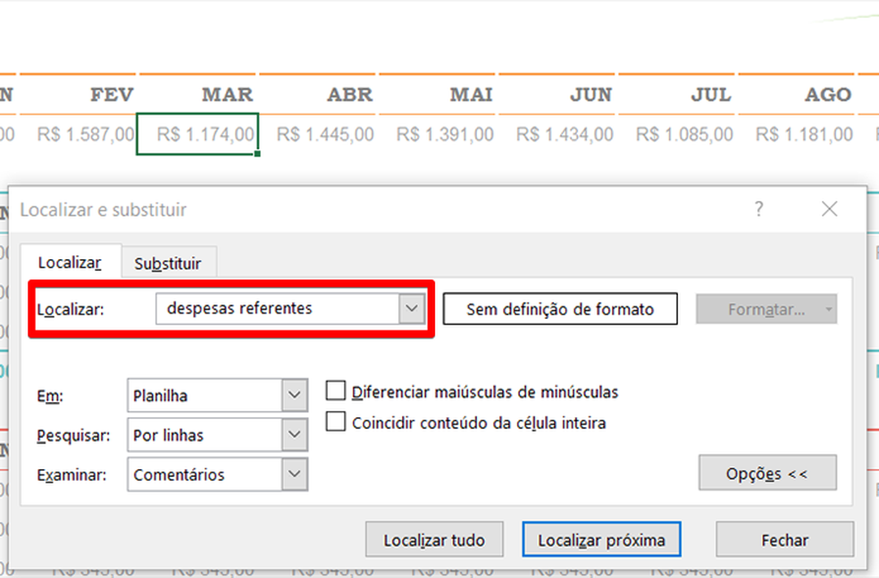Image resolution: width=879 pixels, height=578 pixels.
Task: Select cell R$ 1.391,00 under MAI
Action: coord(437,135)
